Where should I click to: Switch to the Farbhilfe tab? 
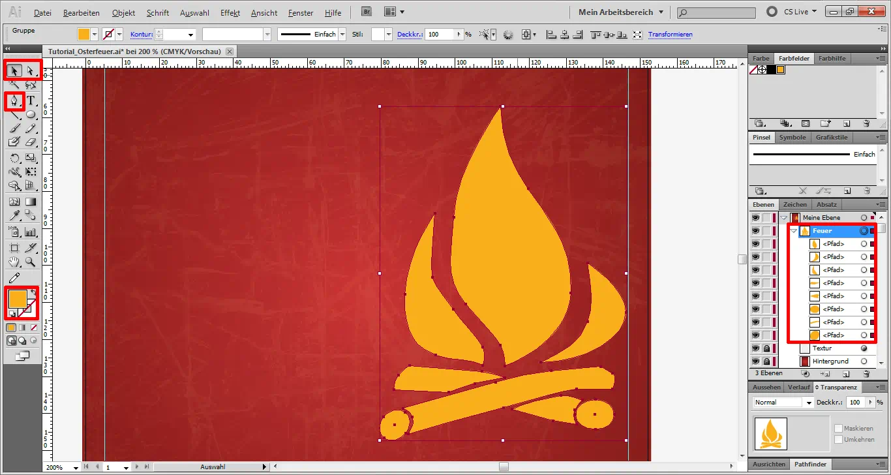pyautogui.click(x=832, y=58)
